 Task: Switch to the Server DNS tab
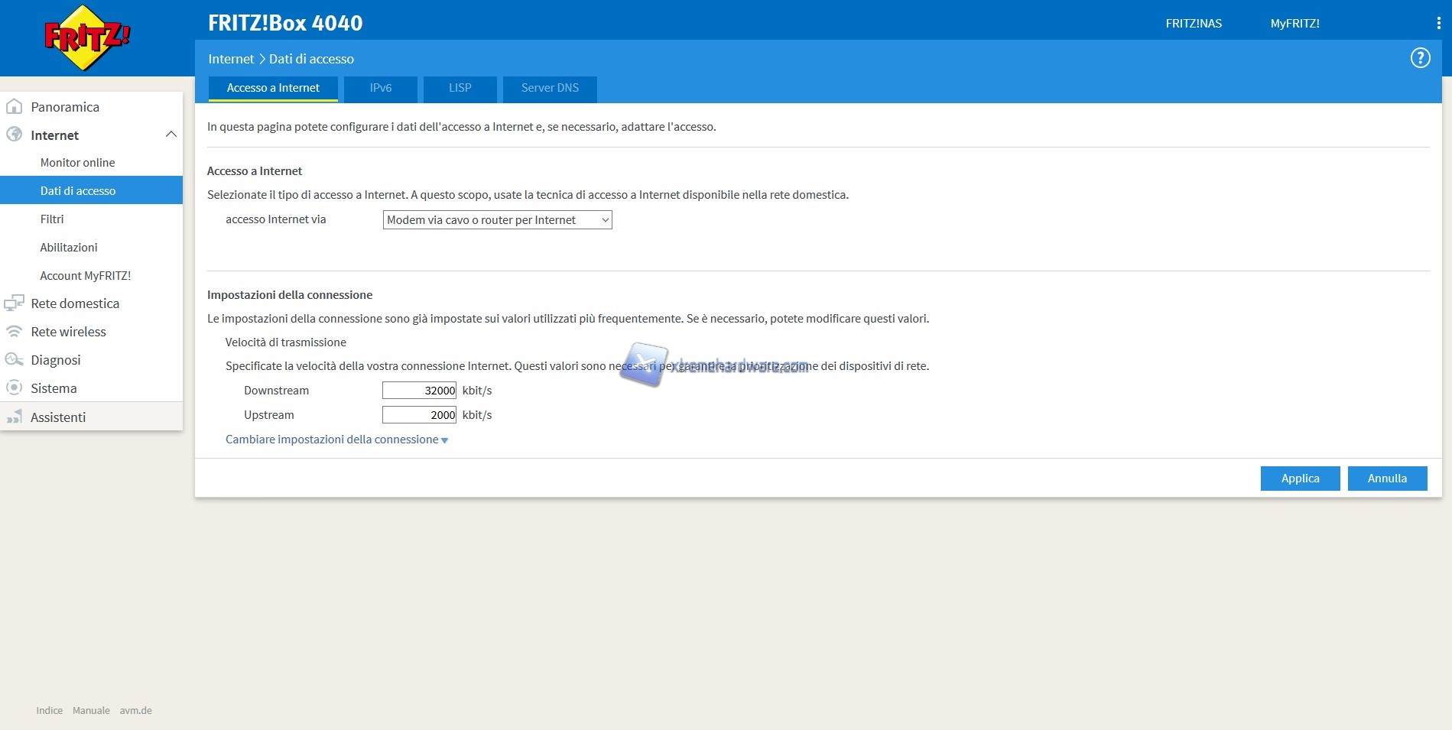pos(550,88)
